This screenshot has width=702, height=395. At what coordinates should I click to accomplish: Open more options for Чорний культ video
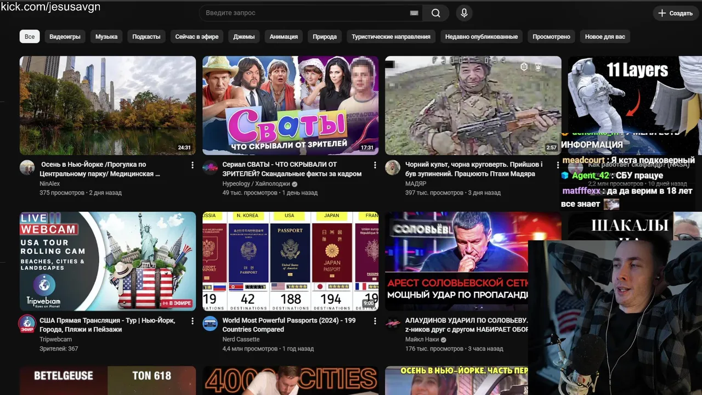[557, 165]
